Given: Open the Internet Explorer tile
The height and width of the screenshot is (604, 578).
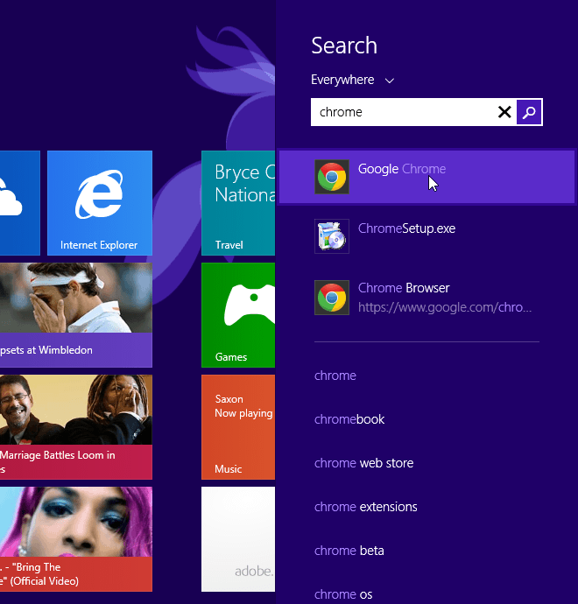Looking at the screenshot, I should [100, 203].
